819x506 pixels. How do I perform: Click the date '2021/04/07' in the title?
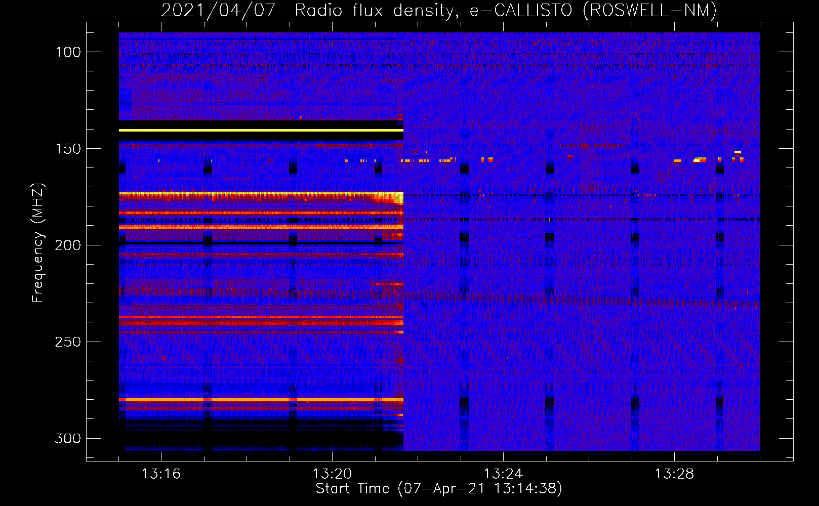pos(218,10)
